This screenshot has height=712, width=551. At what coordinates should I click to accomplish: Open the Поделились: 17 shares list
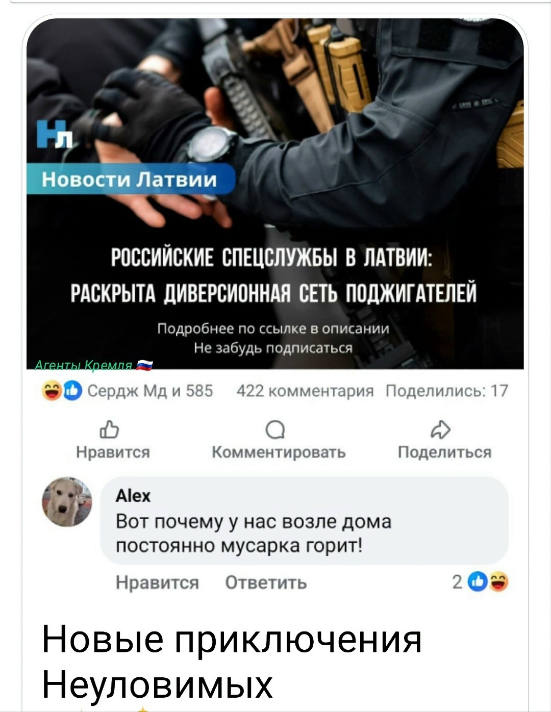pos(446,391)
